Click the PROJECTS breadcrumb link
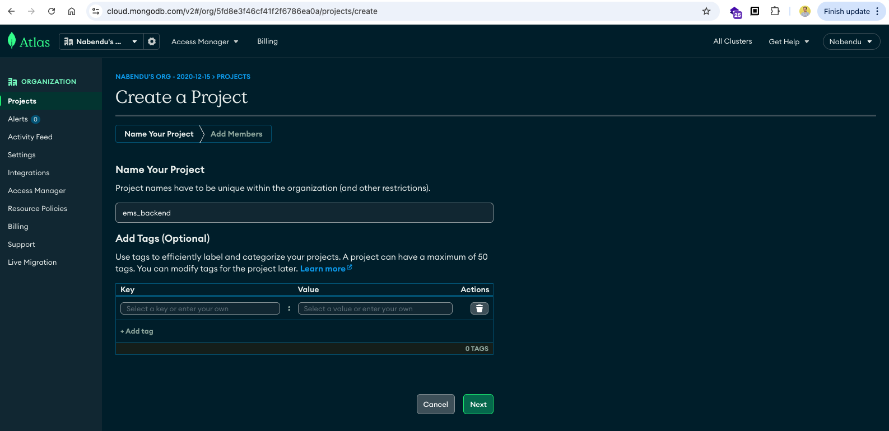Image resolution: width=889 pixels, height=431 pixels. click(x=234, y=77)
